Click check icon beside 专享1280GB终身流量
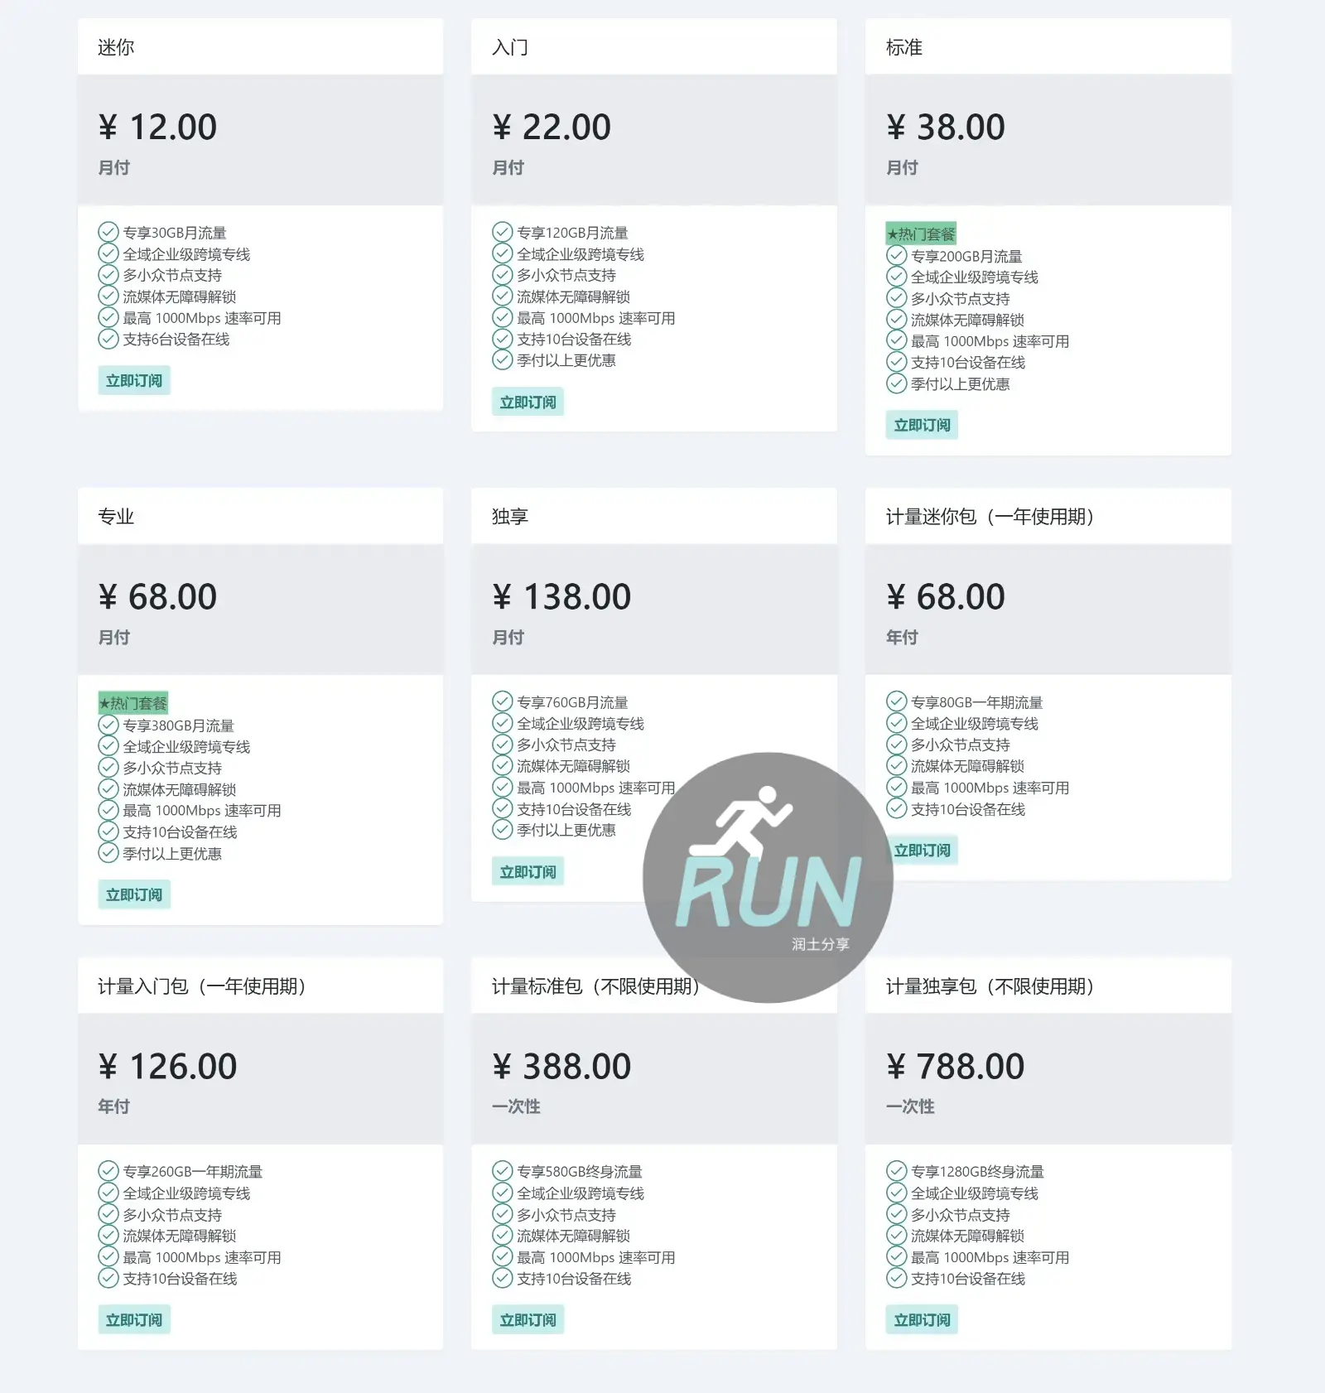 click(896, 1171)
